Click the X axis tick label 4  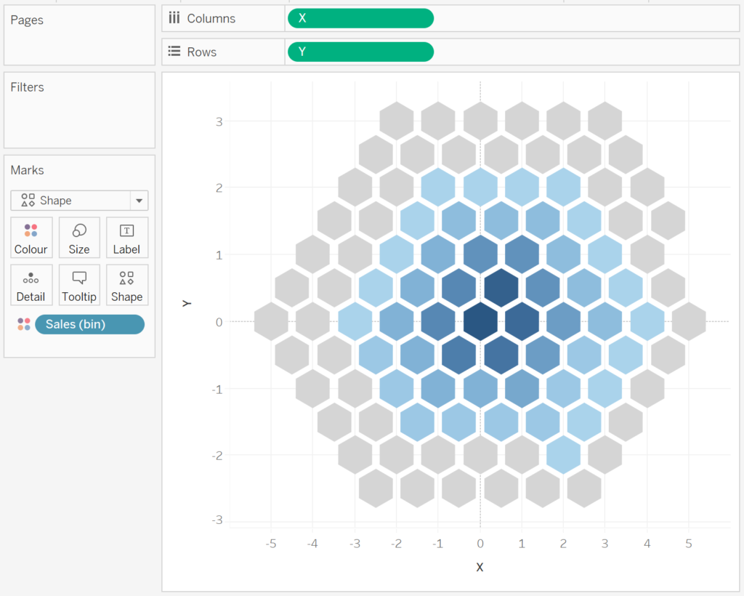tap(647, 544)
